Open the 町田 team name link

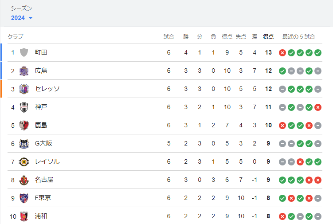(41, 52)
